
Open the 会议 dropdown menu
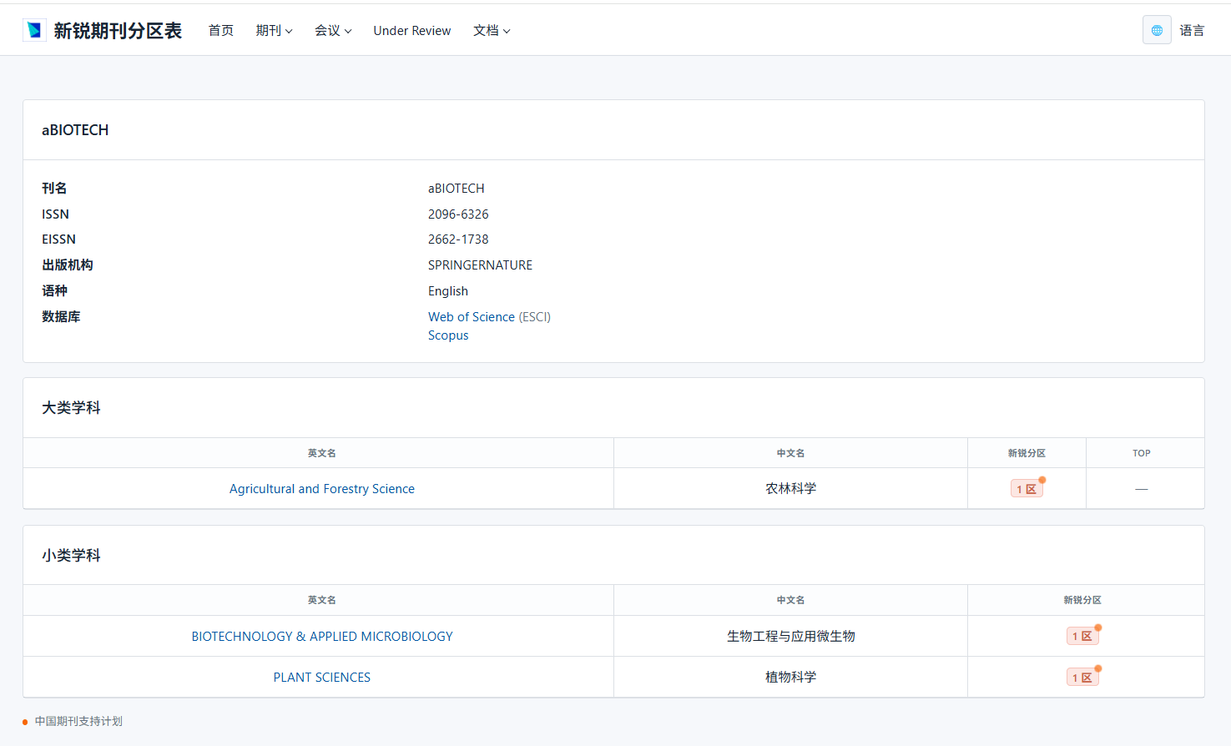coord(332,31)
